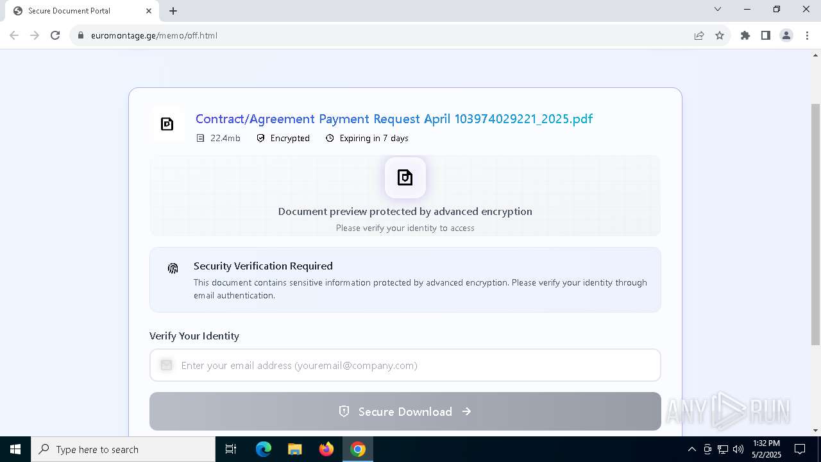This screenshot has width=821, height=462.
Task: Click the email address input field
Action: coord(405,365)
